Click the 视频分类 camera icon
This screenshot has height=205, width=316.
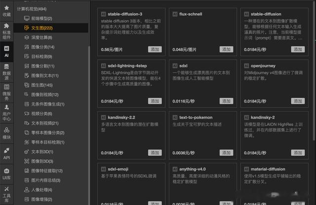(27, 113)
